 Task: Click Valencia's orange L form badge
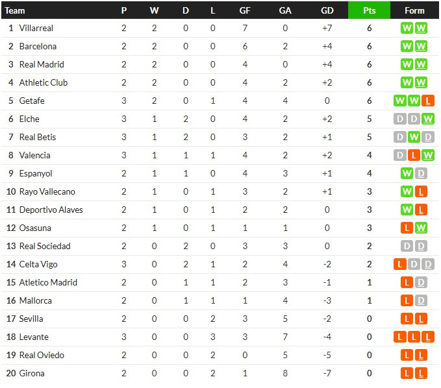pyautogui.click(x=414, y=155)
